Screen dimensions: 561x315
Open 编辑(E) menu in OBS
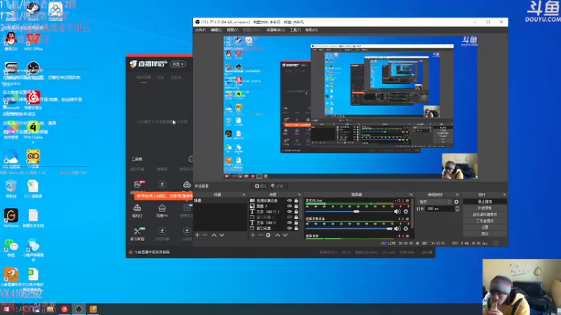pos(216,30)
